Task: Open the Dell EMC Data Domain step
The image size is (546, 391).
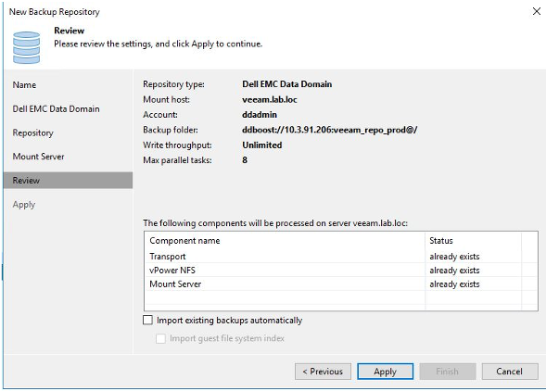Action: click(x=56, y=109)
